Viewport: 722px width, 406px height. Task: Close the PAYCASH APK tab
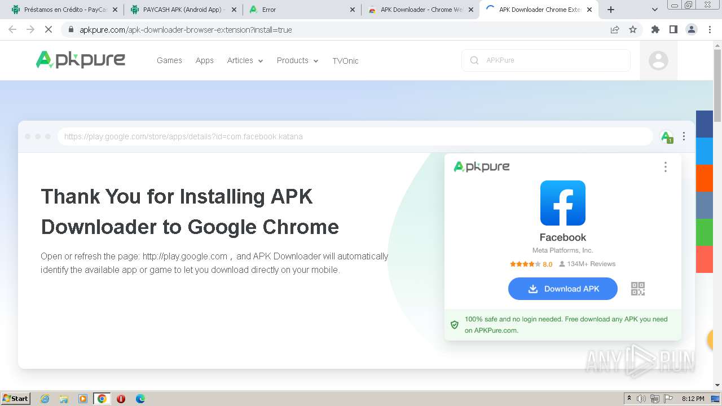234,10
